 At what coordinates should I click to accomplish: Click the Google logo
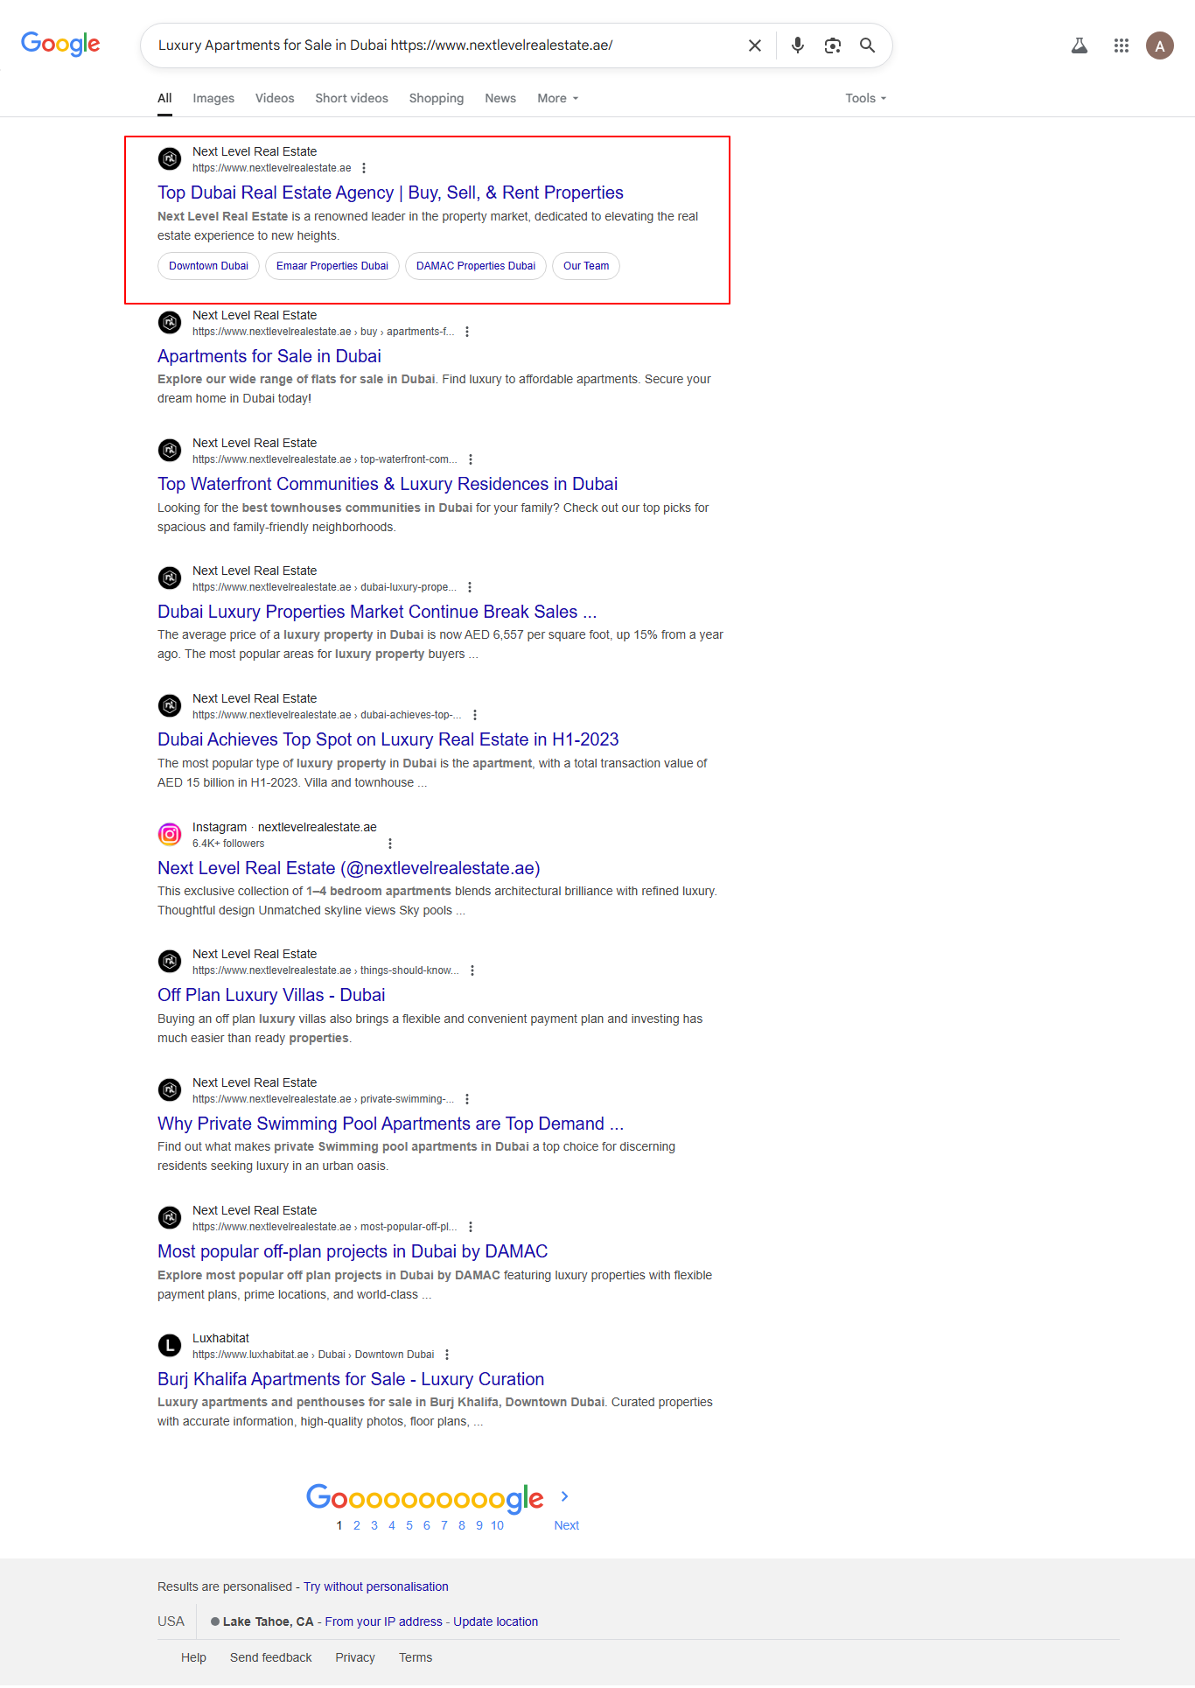pyautogui.click(x=60, y=44)
